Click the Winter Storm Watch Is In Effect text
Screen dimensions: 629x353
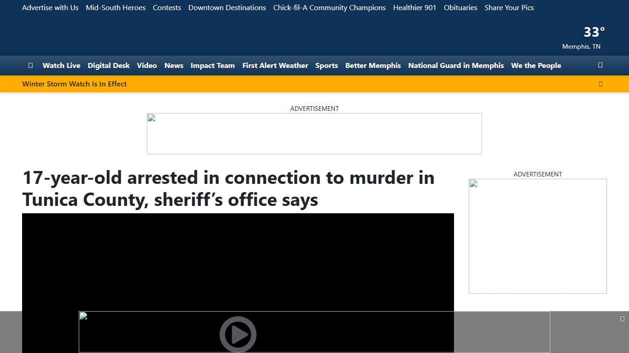(74, 84)
